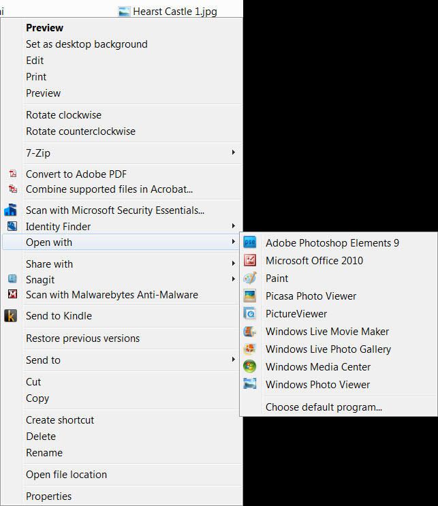This screenshot has width=438, height=506.
Task: Click the Send to Kindle icon
Action: [11, 315]
